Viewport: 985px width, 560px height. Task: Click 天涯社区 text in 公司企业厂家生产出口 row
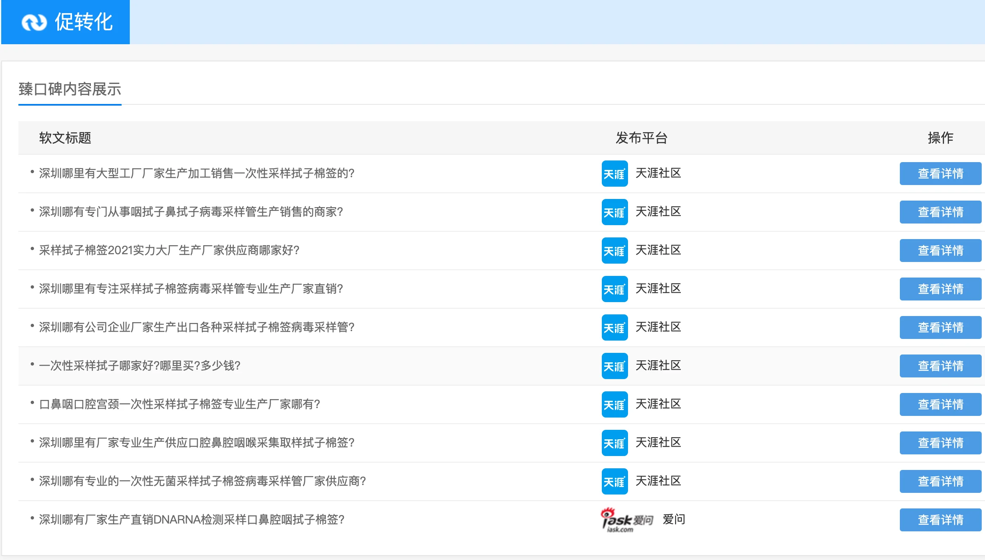658,327
